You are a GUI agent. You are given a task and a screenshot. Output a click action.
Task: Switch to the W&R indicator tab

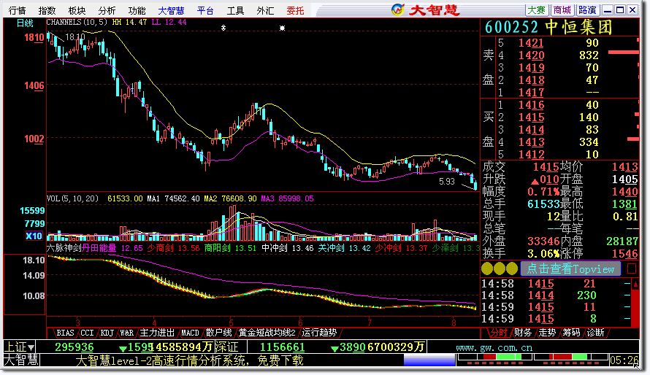[x=127, y=333]
